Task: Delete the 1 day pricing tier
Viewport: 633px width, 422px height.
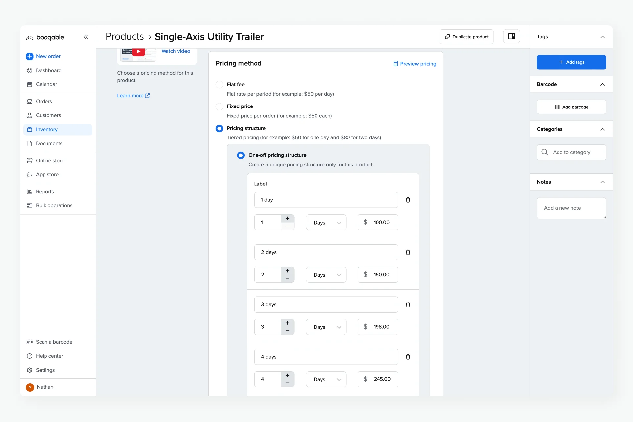Action: click(x=408, y=200)
